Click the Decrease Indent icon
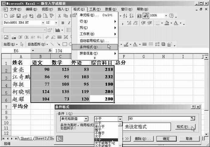Viewport: 210px width, 147px height. pos(143,23)
